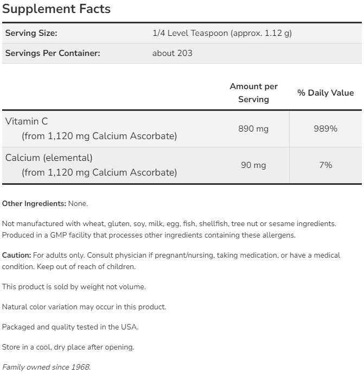Screen dimensions: 364x374
Task: Select the 890 mg amount cell
Action: pyautogui.click(x=253, y=129)
